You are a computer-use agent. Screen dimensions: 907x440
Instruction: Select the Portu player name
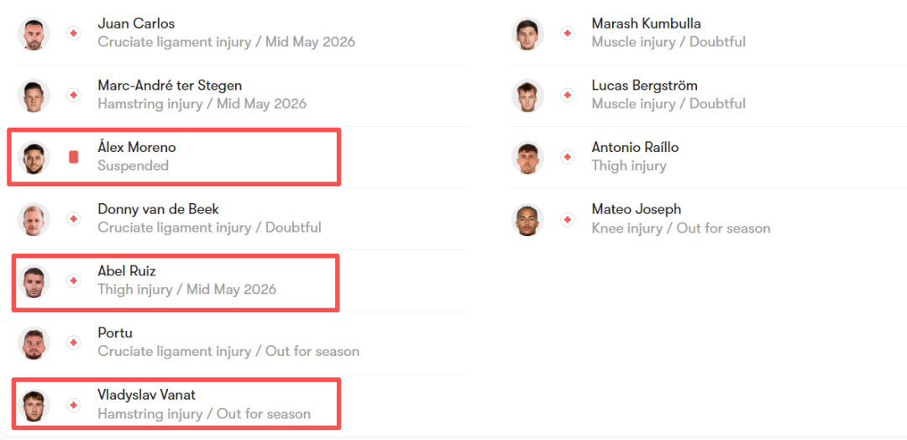coord(113,333)
